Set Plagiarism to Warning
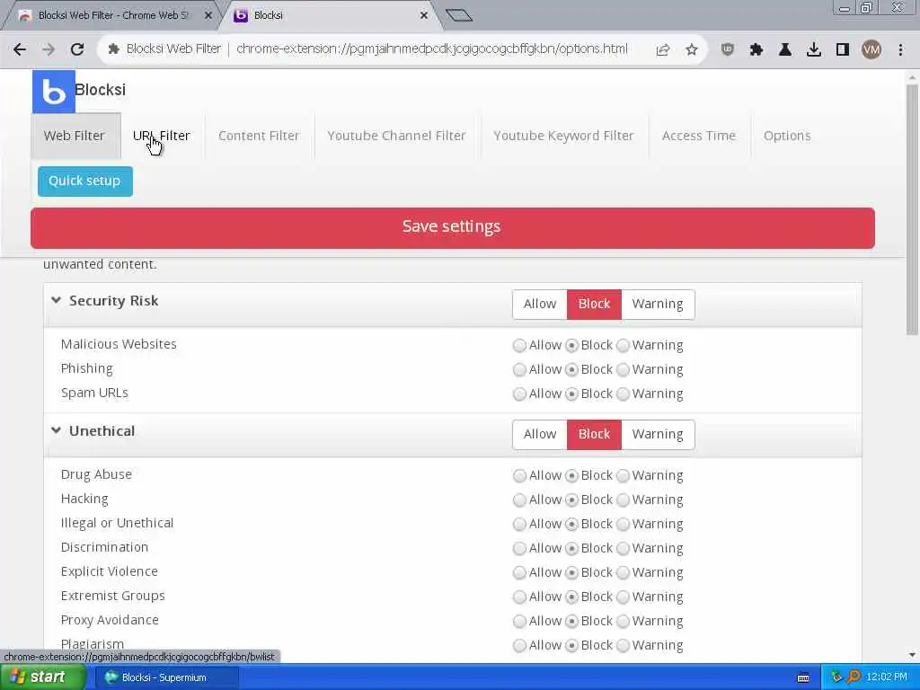The height and width of the screenshot is (690, 920). pos(624,645)
